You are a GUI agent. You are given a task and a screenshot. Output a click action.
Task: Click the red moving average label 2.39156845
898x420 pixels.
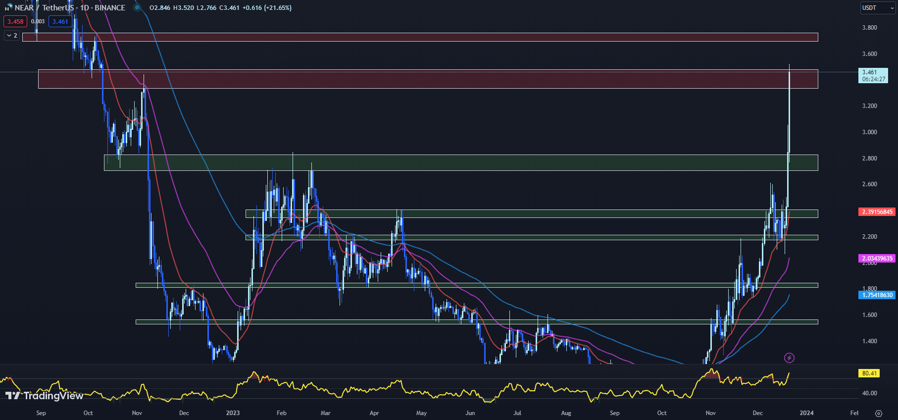(x=877, y=212)
